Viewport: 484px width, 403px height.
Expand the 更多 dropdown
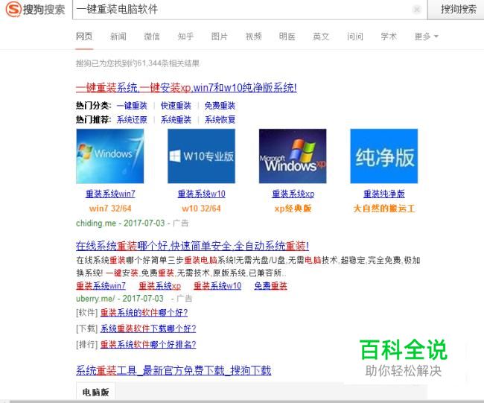pyautogui.click(x=426, y=37)
